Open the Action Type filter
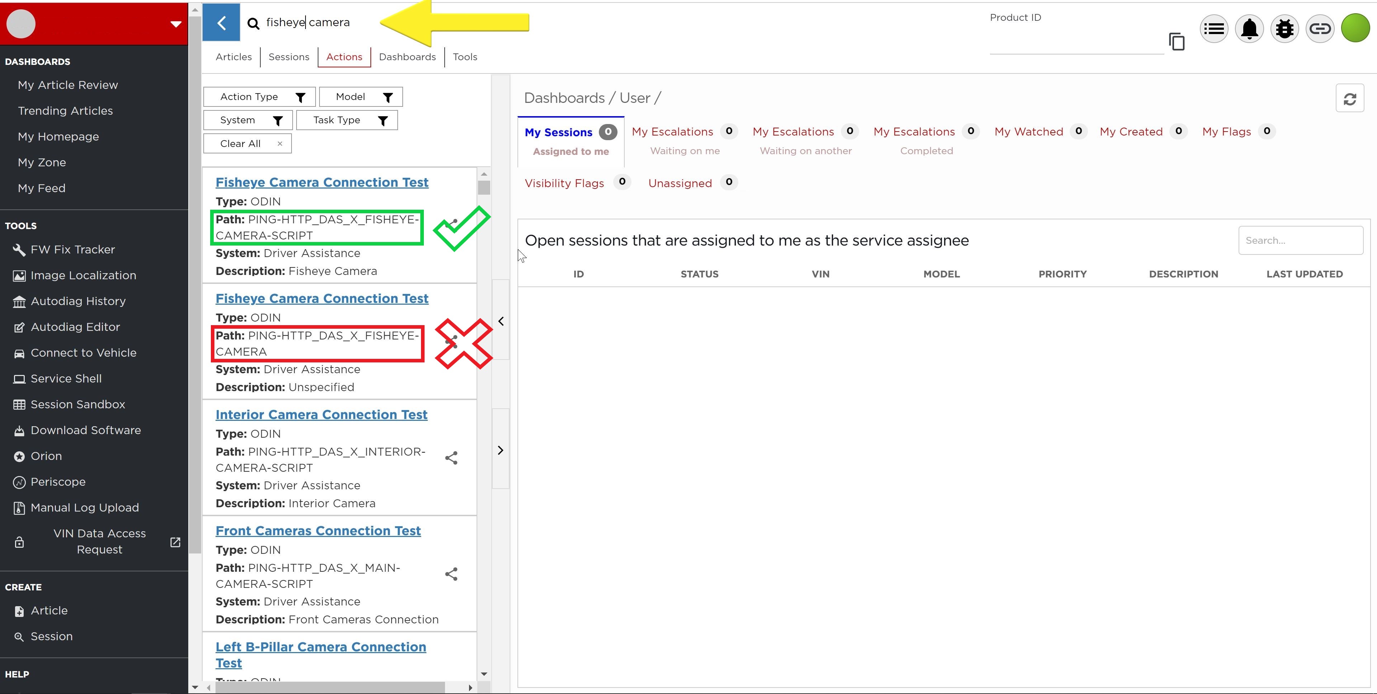The image size is (1377, 694). tap(259, 97)
